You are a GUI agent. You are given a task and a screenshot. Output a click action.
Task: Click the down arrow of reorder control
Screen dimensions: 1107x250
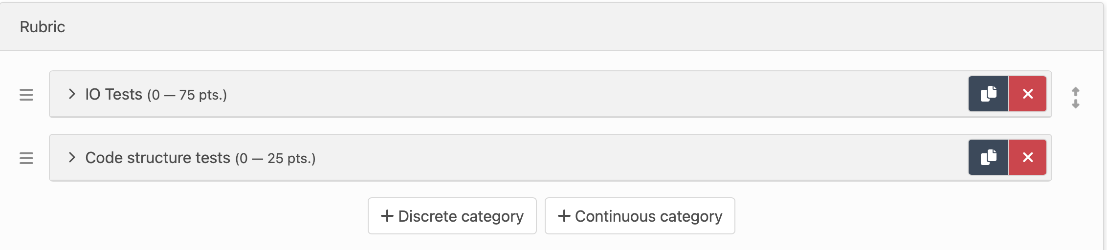pos(1076,104)
